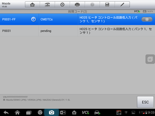Open the clock showing 9:03

[x=151, y=112]
